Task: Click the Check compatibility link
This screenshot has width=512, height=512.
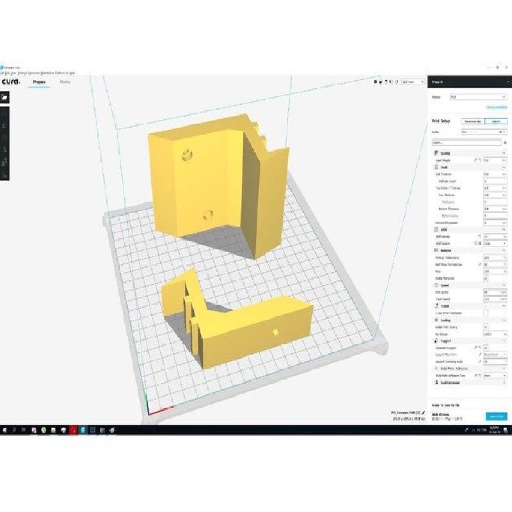Action: pyautogui.click(x=497, y=107)
